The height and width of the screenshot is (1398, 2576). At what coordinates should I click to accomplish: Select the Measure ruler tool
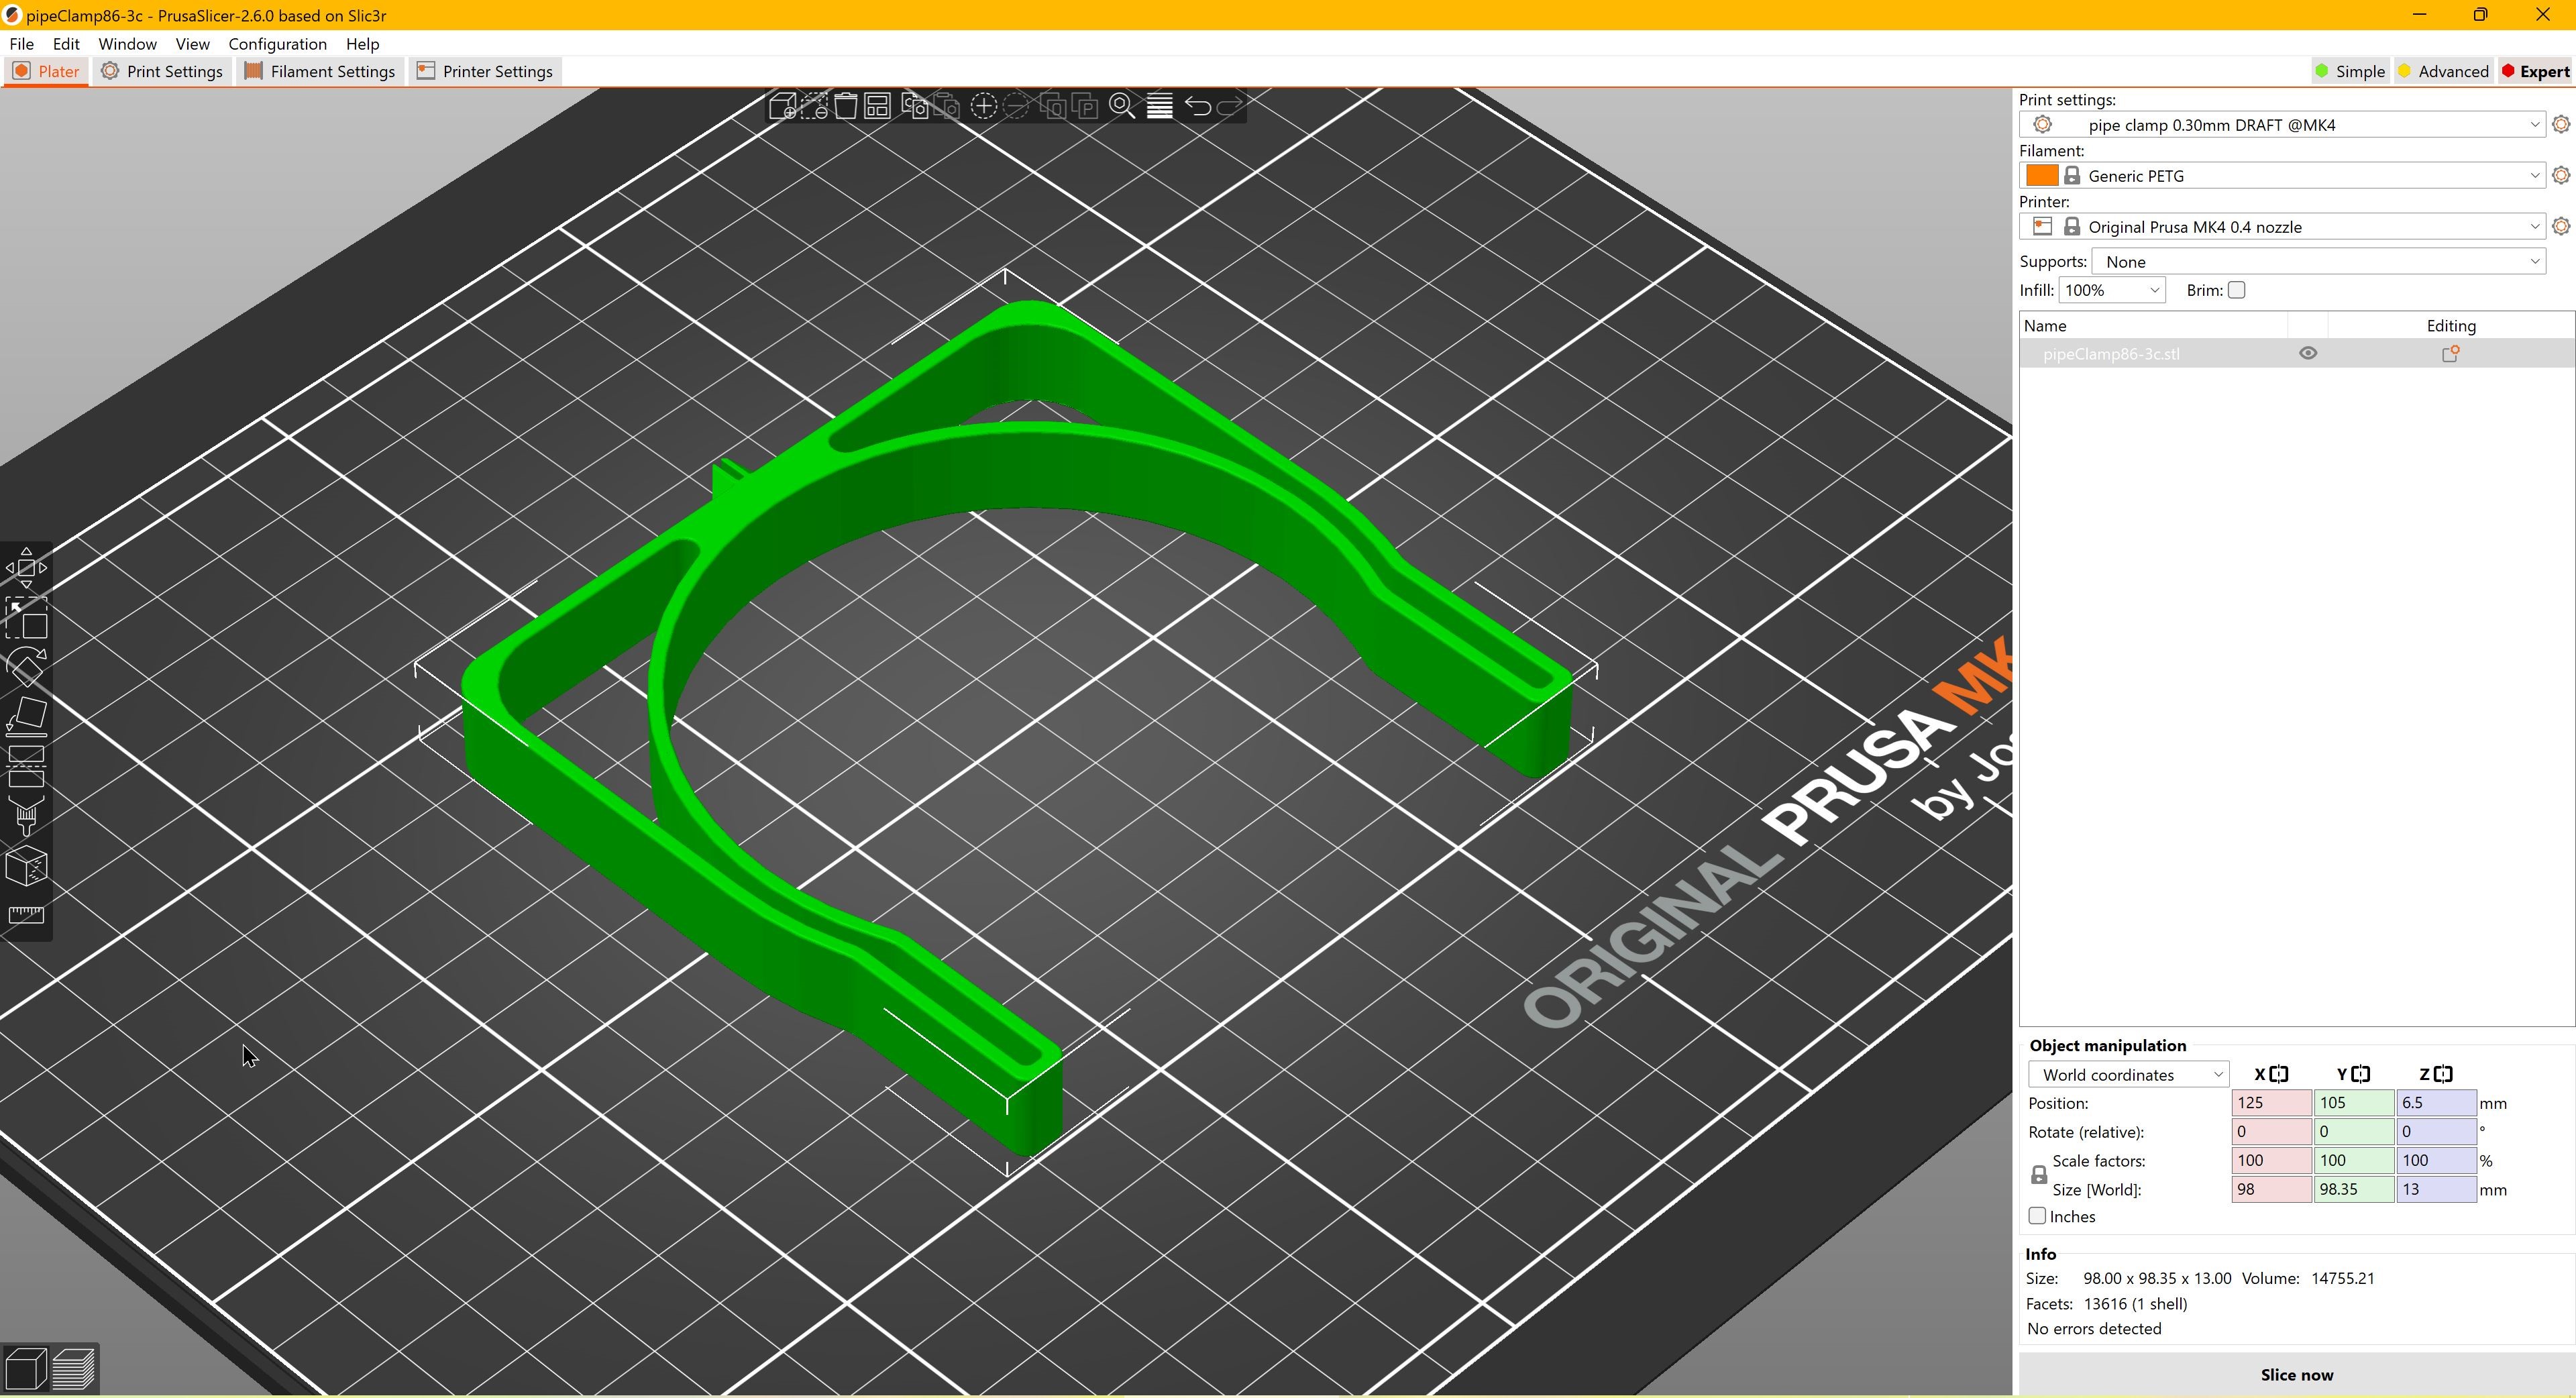click(x=26, y=915)
